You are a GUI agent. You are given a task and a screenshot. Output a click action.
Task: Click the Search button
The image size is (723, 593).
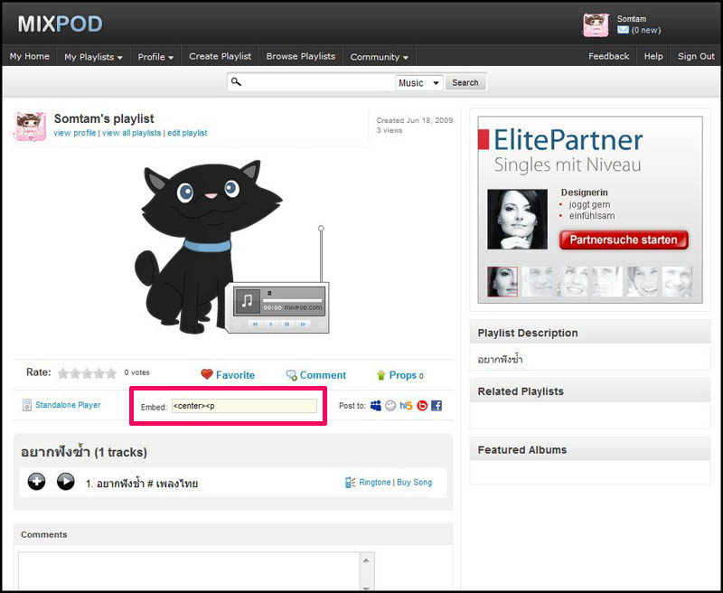coord(465,82)
